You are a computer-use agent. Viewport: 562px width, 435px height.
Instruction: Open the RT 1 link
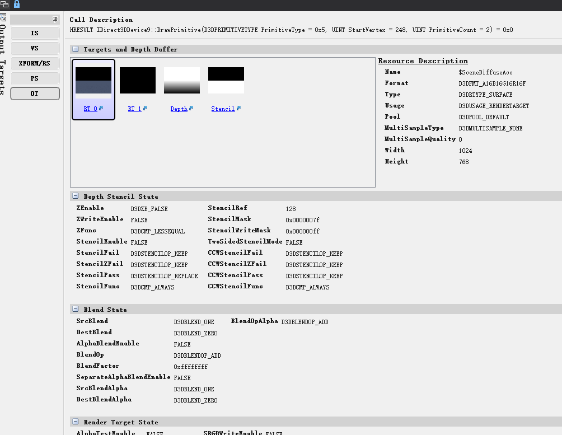click(134, 109)
